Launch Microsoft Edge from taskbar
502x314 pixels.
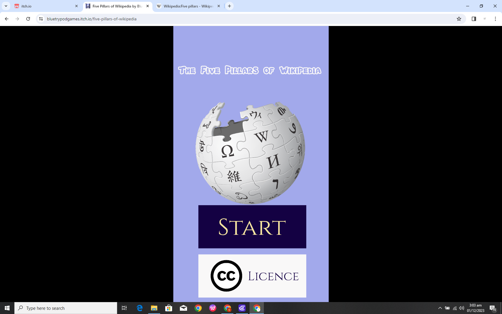(140, 308)
